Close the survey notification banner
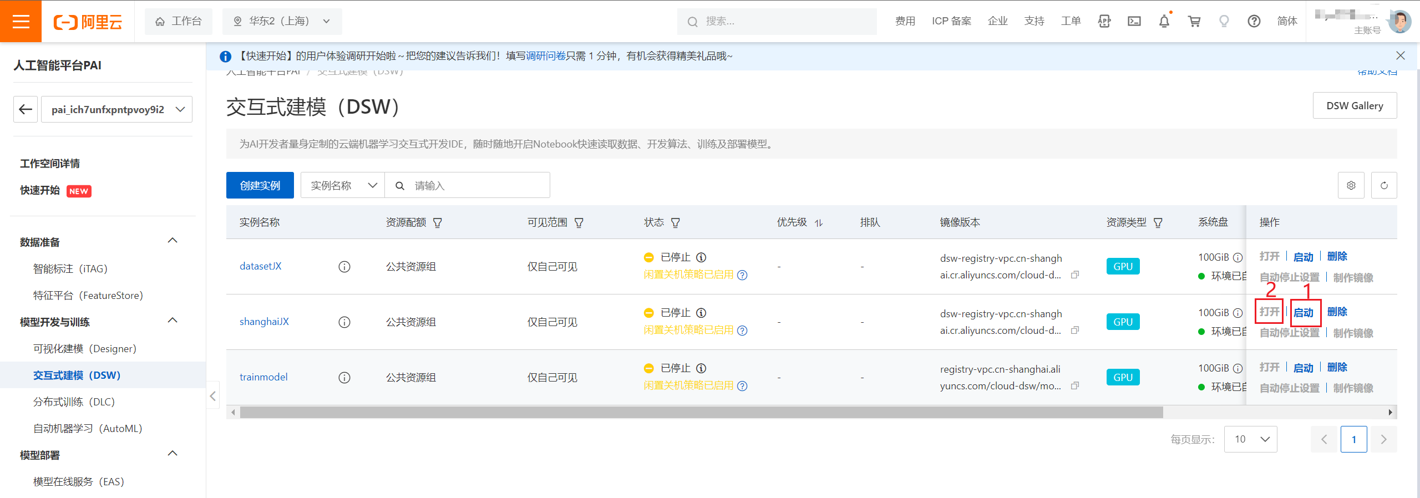 click(x=1400, y=55)
